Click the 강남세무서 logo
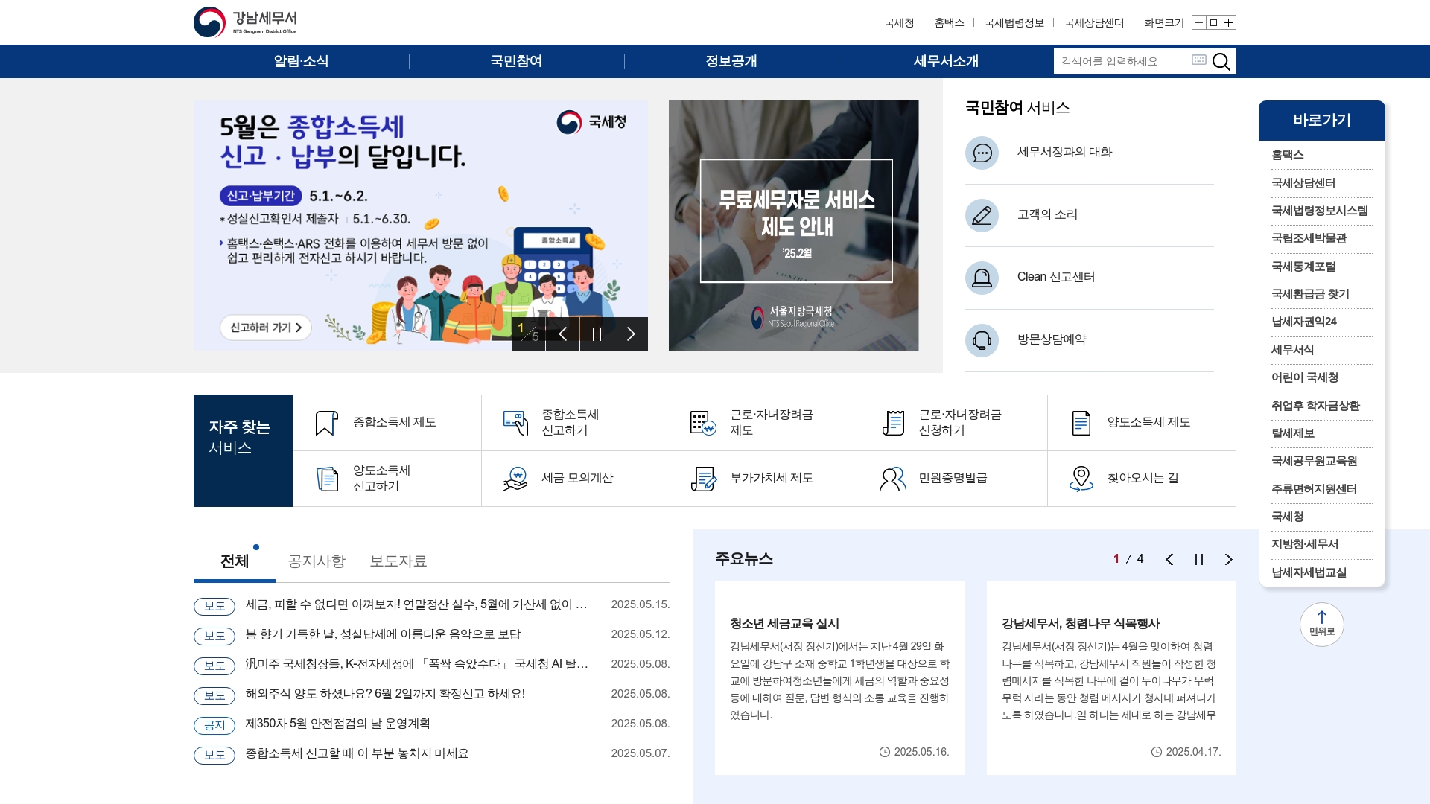The image size is (1430, 804). tap(245, 22)
